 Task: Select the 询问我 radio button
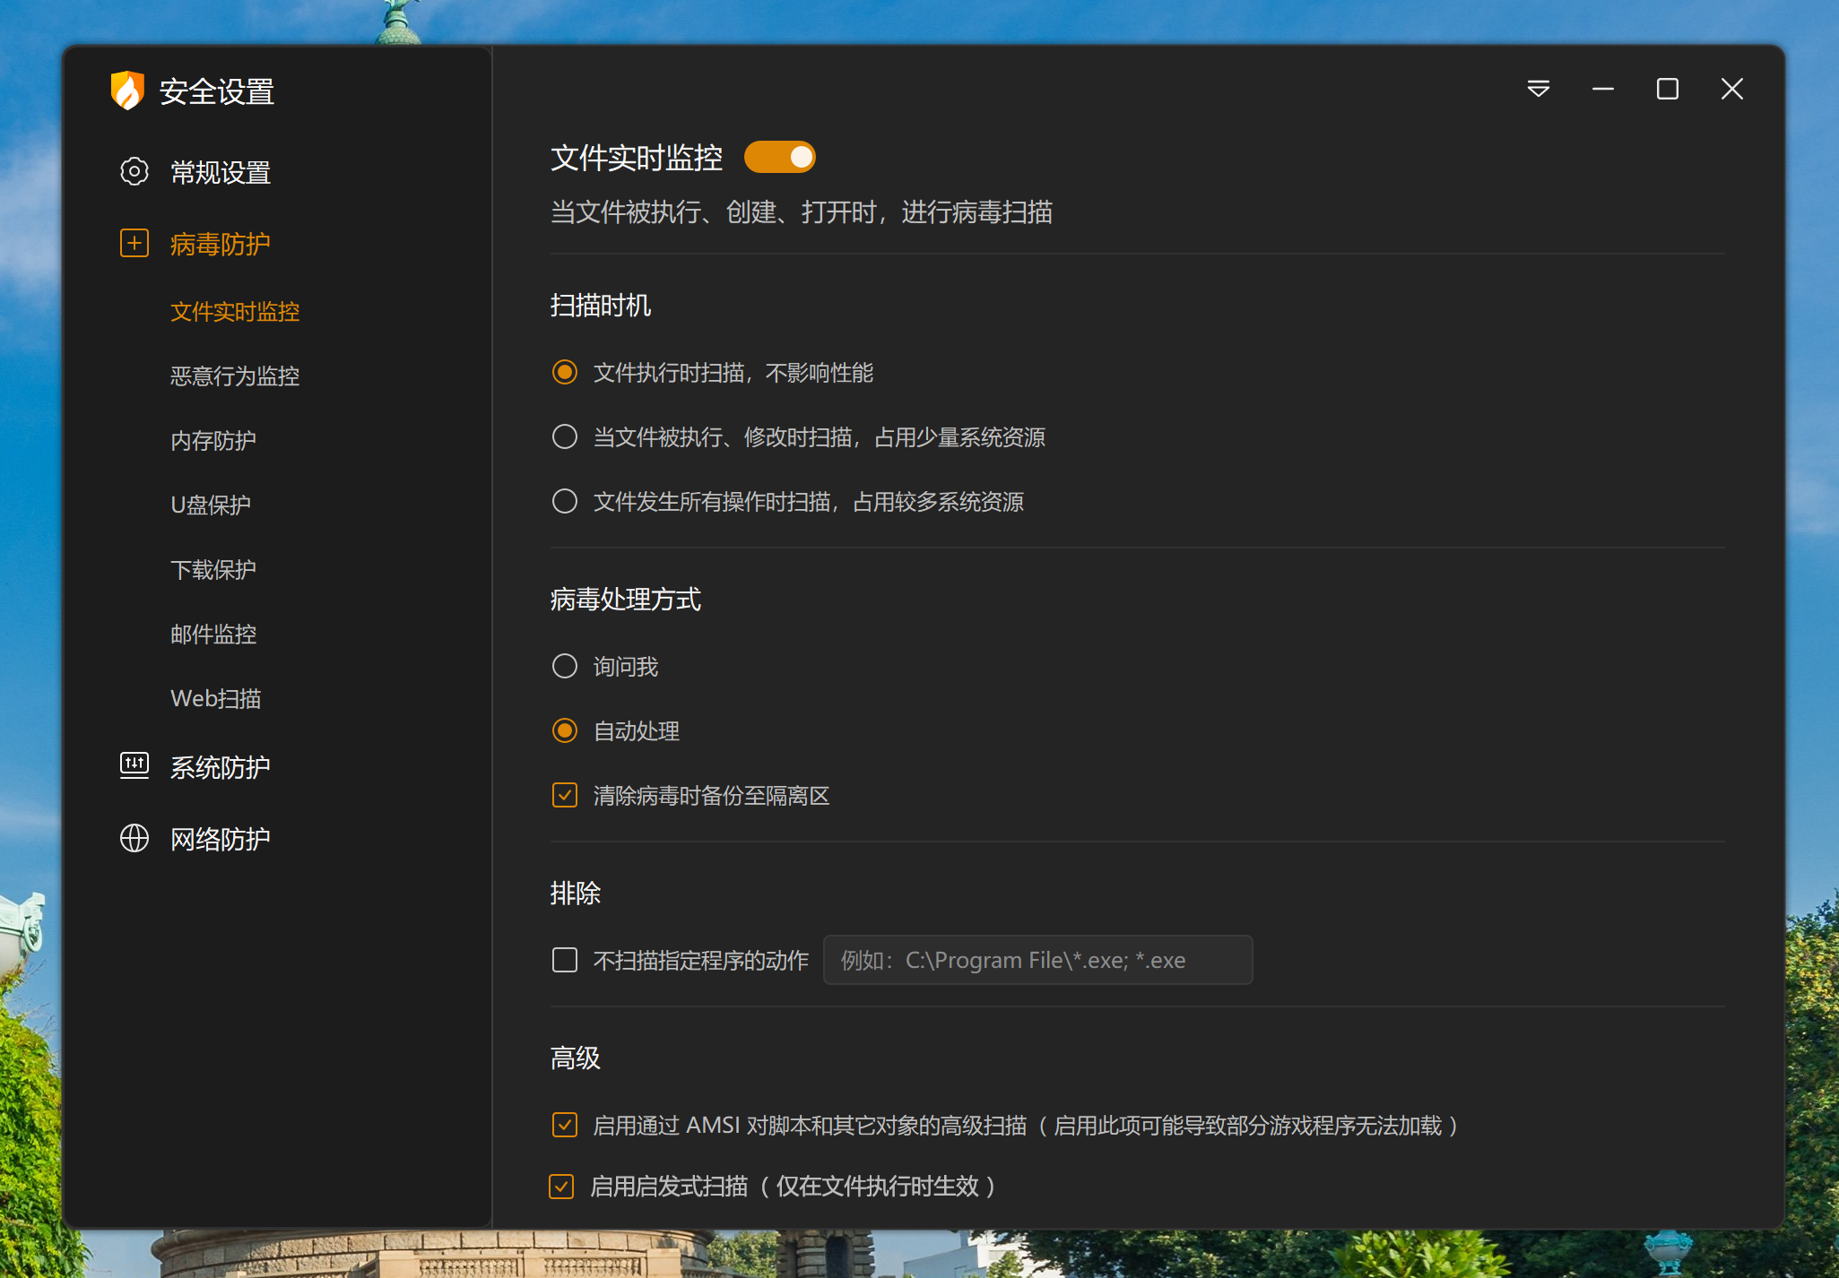565,666
